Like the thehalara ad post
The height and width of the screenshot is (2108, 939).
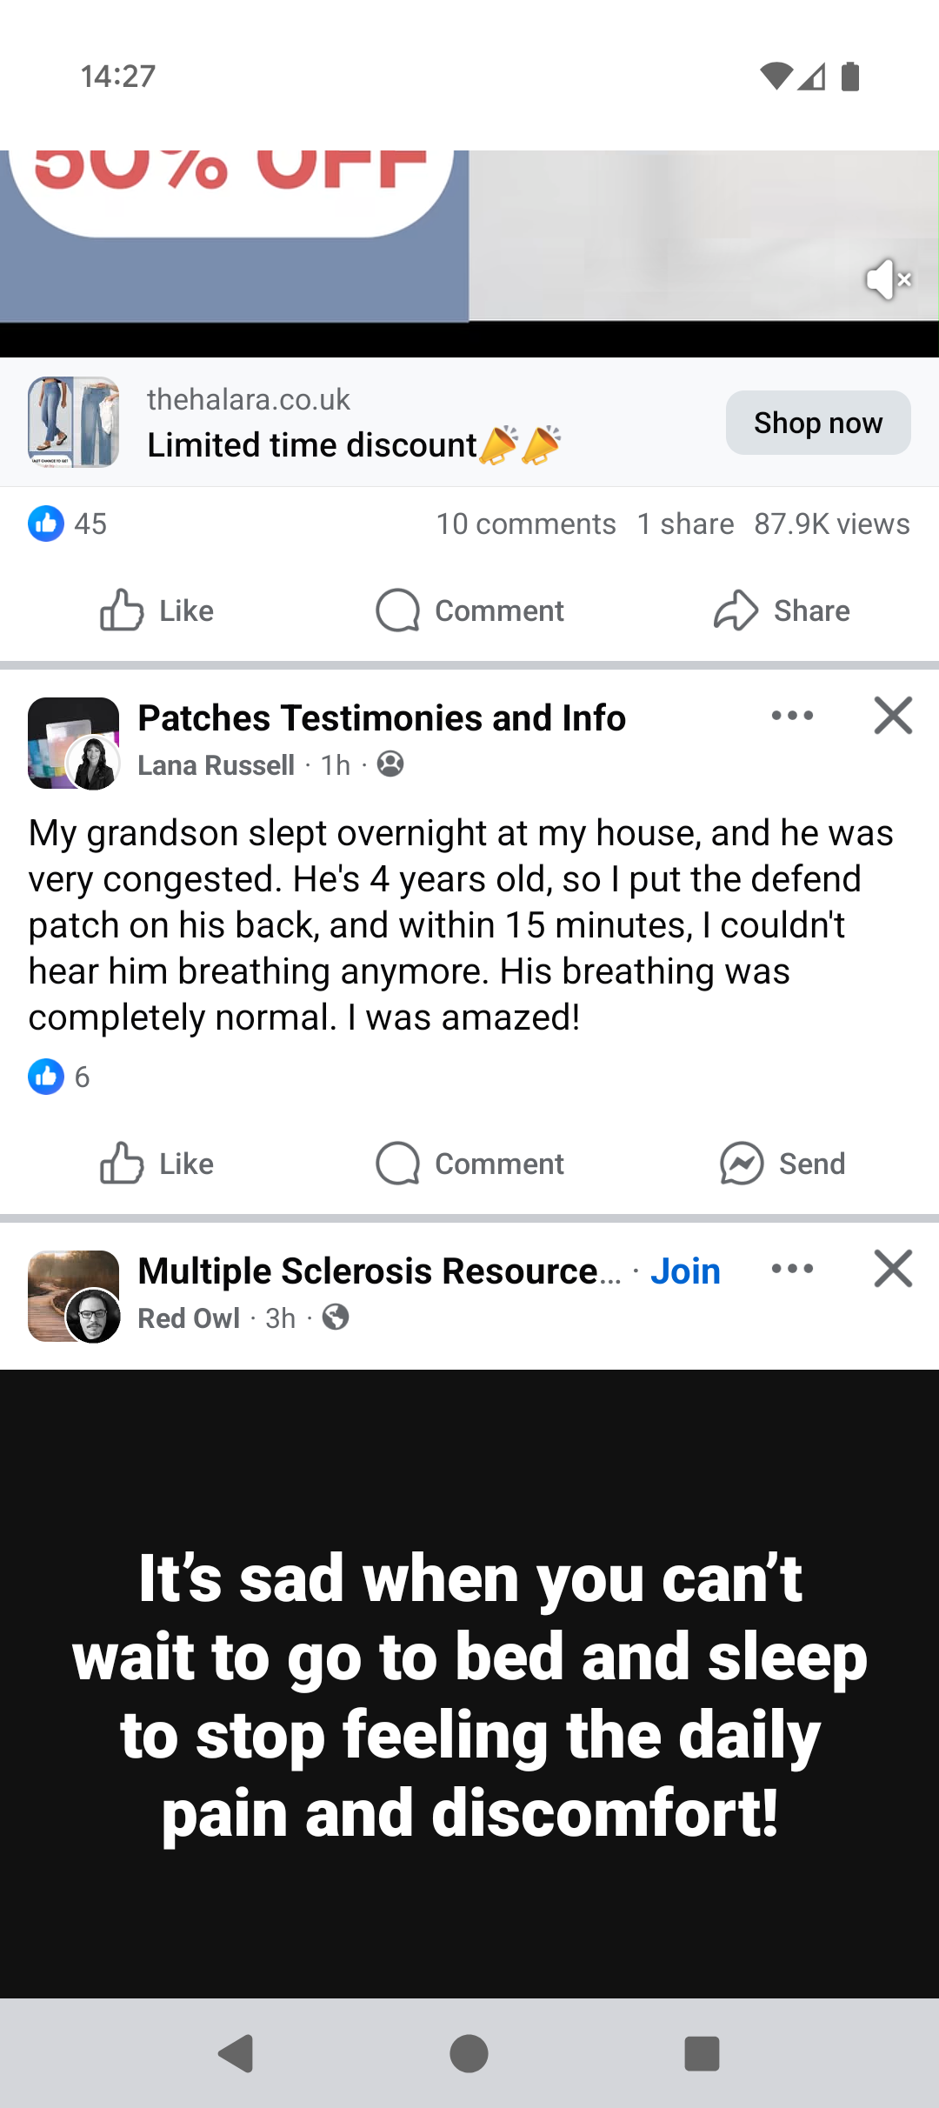point(156,610)
